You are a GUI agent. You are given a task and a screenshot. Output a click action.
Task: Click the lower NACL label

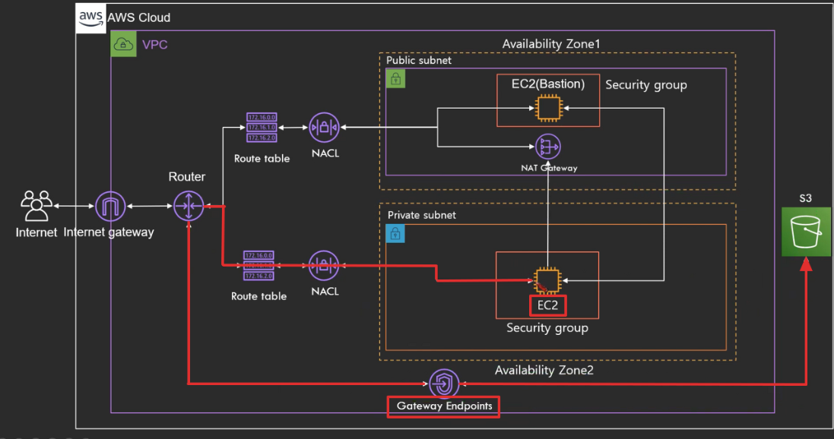tap(325, 291)
